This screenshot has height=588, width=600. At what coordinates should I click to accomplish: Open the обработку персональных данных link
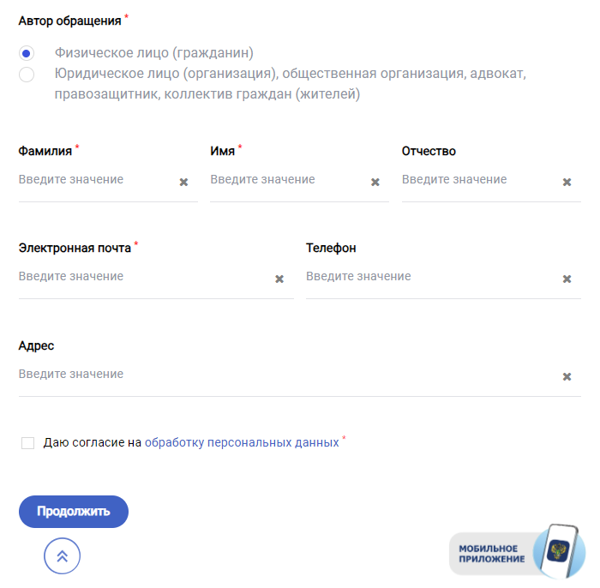point(242,443)
